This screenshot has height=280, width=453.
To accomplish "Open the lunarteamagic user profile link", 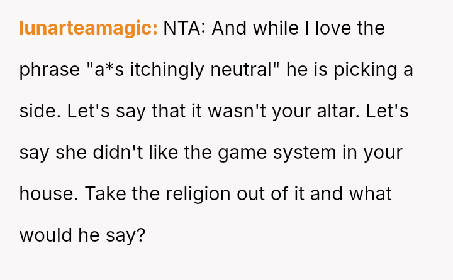I will 88,28.
